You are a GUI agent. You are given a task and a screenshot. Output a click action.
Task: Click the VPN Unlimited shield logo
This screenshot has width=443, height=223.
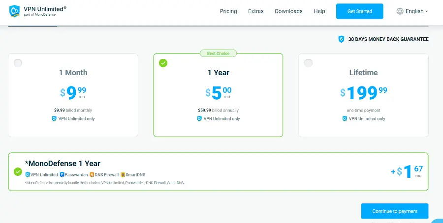click(14, 11)
